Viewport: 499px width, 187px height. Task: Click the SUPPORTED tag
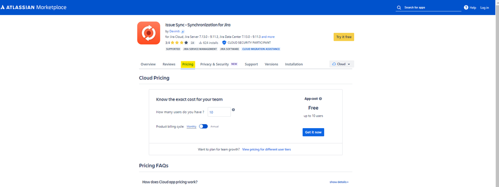click(x=173, y=49)
